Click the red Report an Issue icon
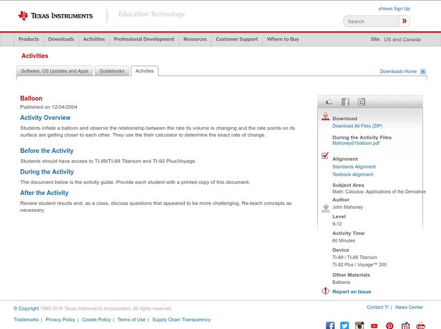This screenshot has width=441, height=329. (x=326, y=291)
